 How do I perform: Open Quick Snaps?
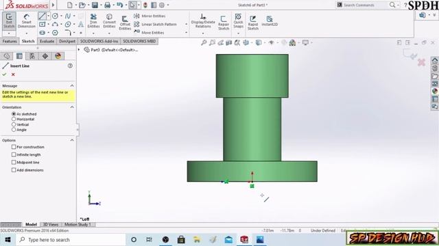pos(238,21)
